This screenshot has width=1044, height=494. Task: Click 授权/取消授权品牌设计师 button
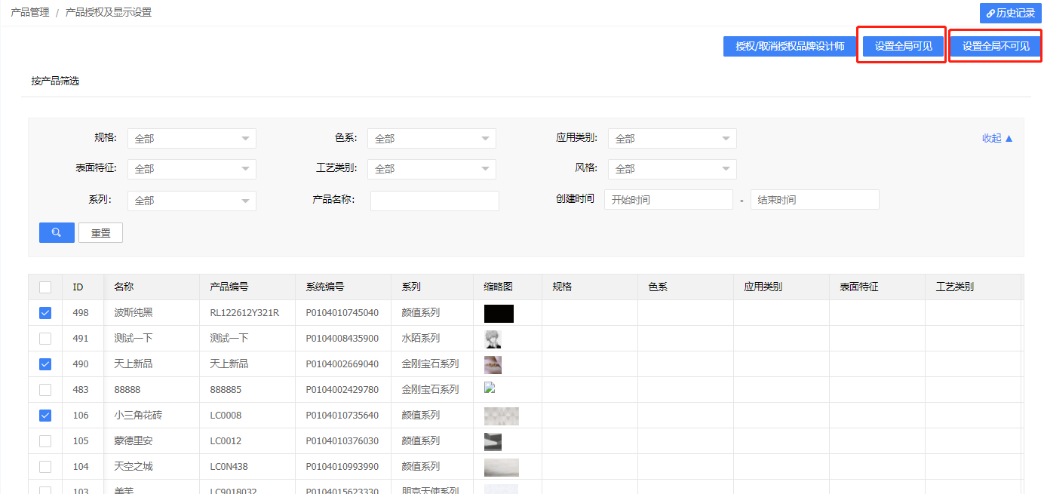click(x=790, y=46)
